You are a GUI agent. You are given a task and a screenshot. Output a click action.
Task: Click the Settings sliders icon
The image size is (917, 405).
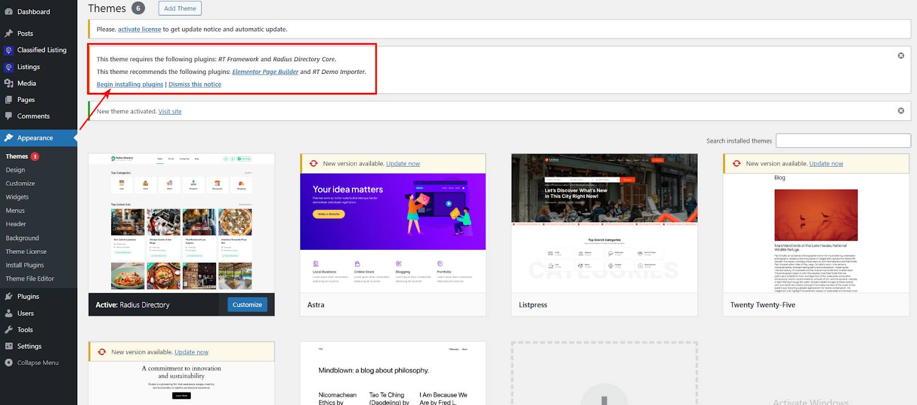point(9,347)
